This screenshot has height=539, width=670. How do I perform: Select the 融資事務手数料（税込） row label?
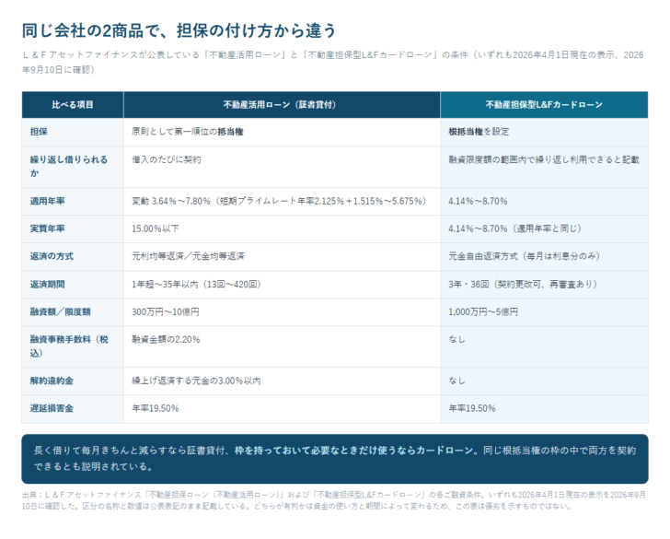tap(73, 346)
